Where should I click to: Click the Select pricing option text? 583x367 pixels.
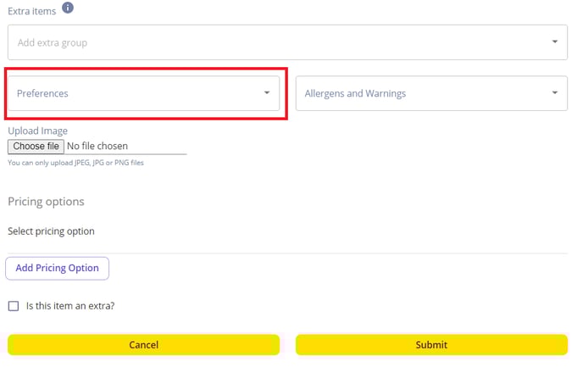(x=52, y=231)
